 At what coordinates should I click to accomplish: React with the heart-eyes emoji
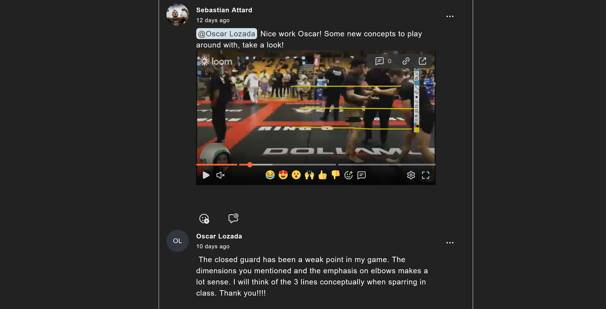(x=283, y=175)
